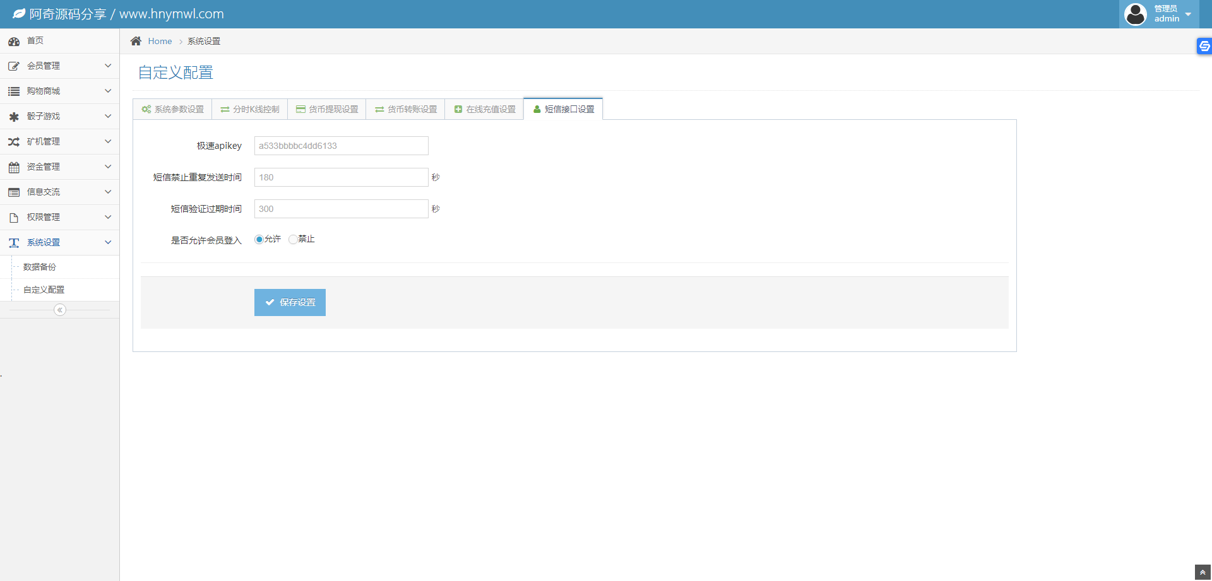Select the 禁止 radio button
This screenshot has height=581, width=1212.
click(x=293, y=240)
